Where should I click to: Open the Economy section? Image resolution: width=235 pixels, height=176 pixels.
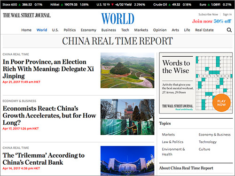pyautogui.click(x=88, y=30)
